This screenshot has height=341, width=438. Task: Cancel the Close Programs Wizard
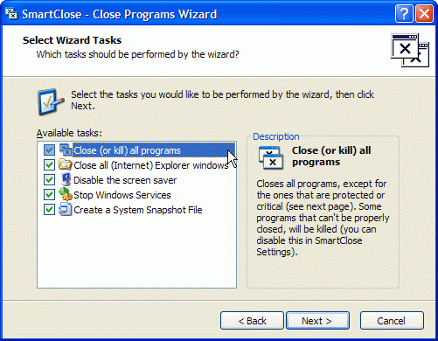[x=392, y=321]
